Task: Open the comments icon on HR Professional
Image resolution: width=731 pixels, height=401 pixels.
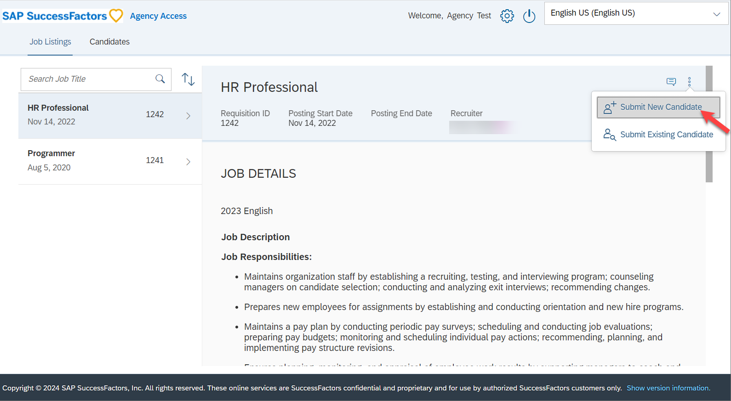Action: pyautogui.click(x=671, y=82)
